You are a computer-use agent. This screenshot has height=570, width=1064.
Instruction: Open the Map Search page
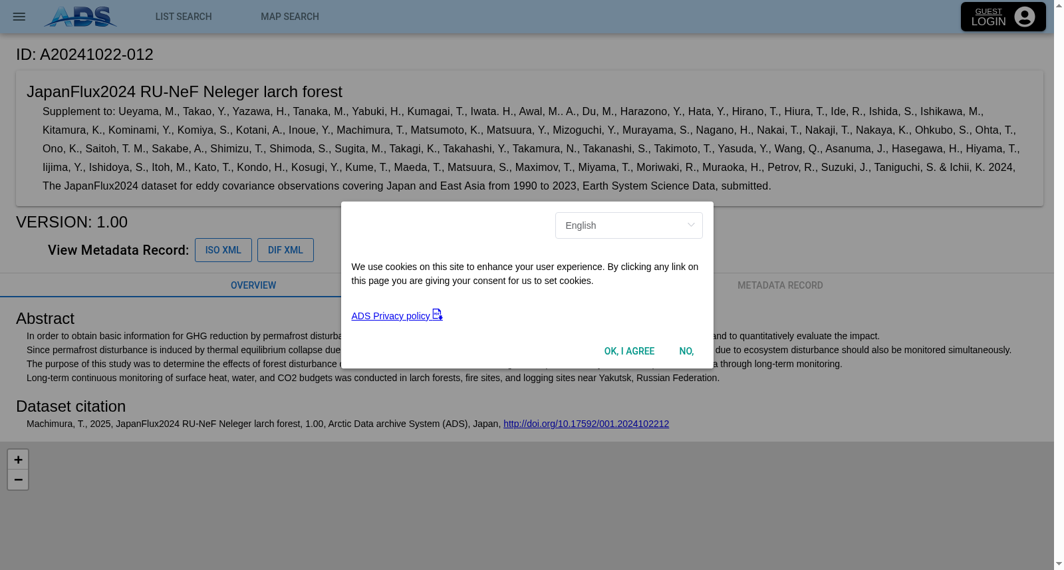tap(290, 17)
